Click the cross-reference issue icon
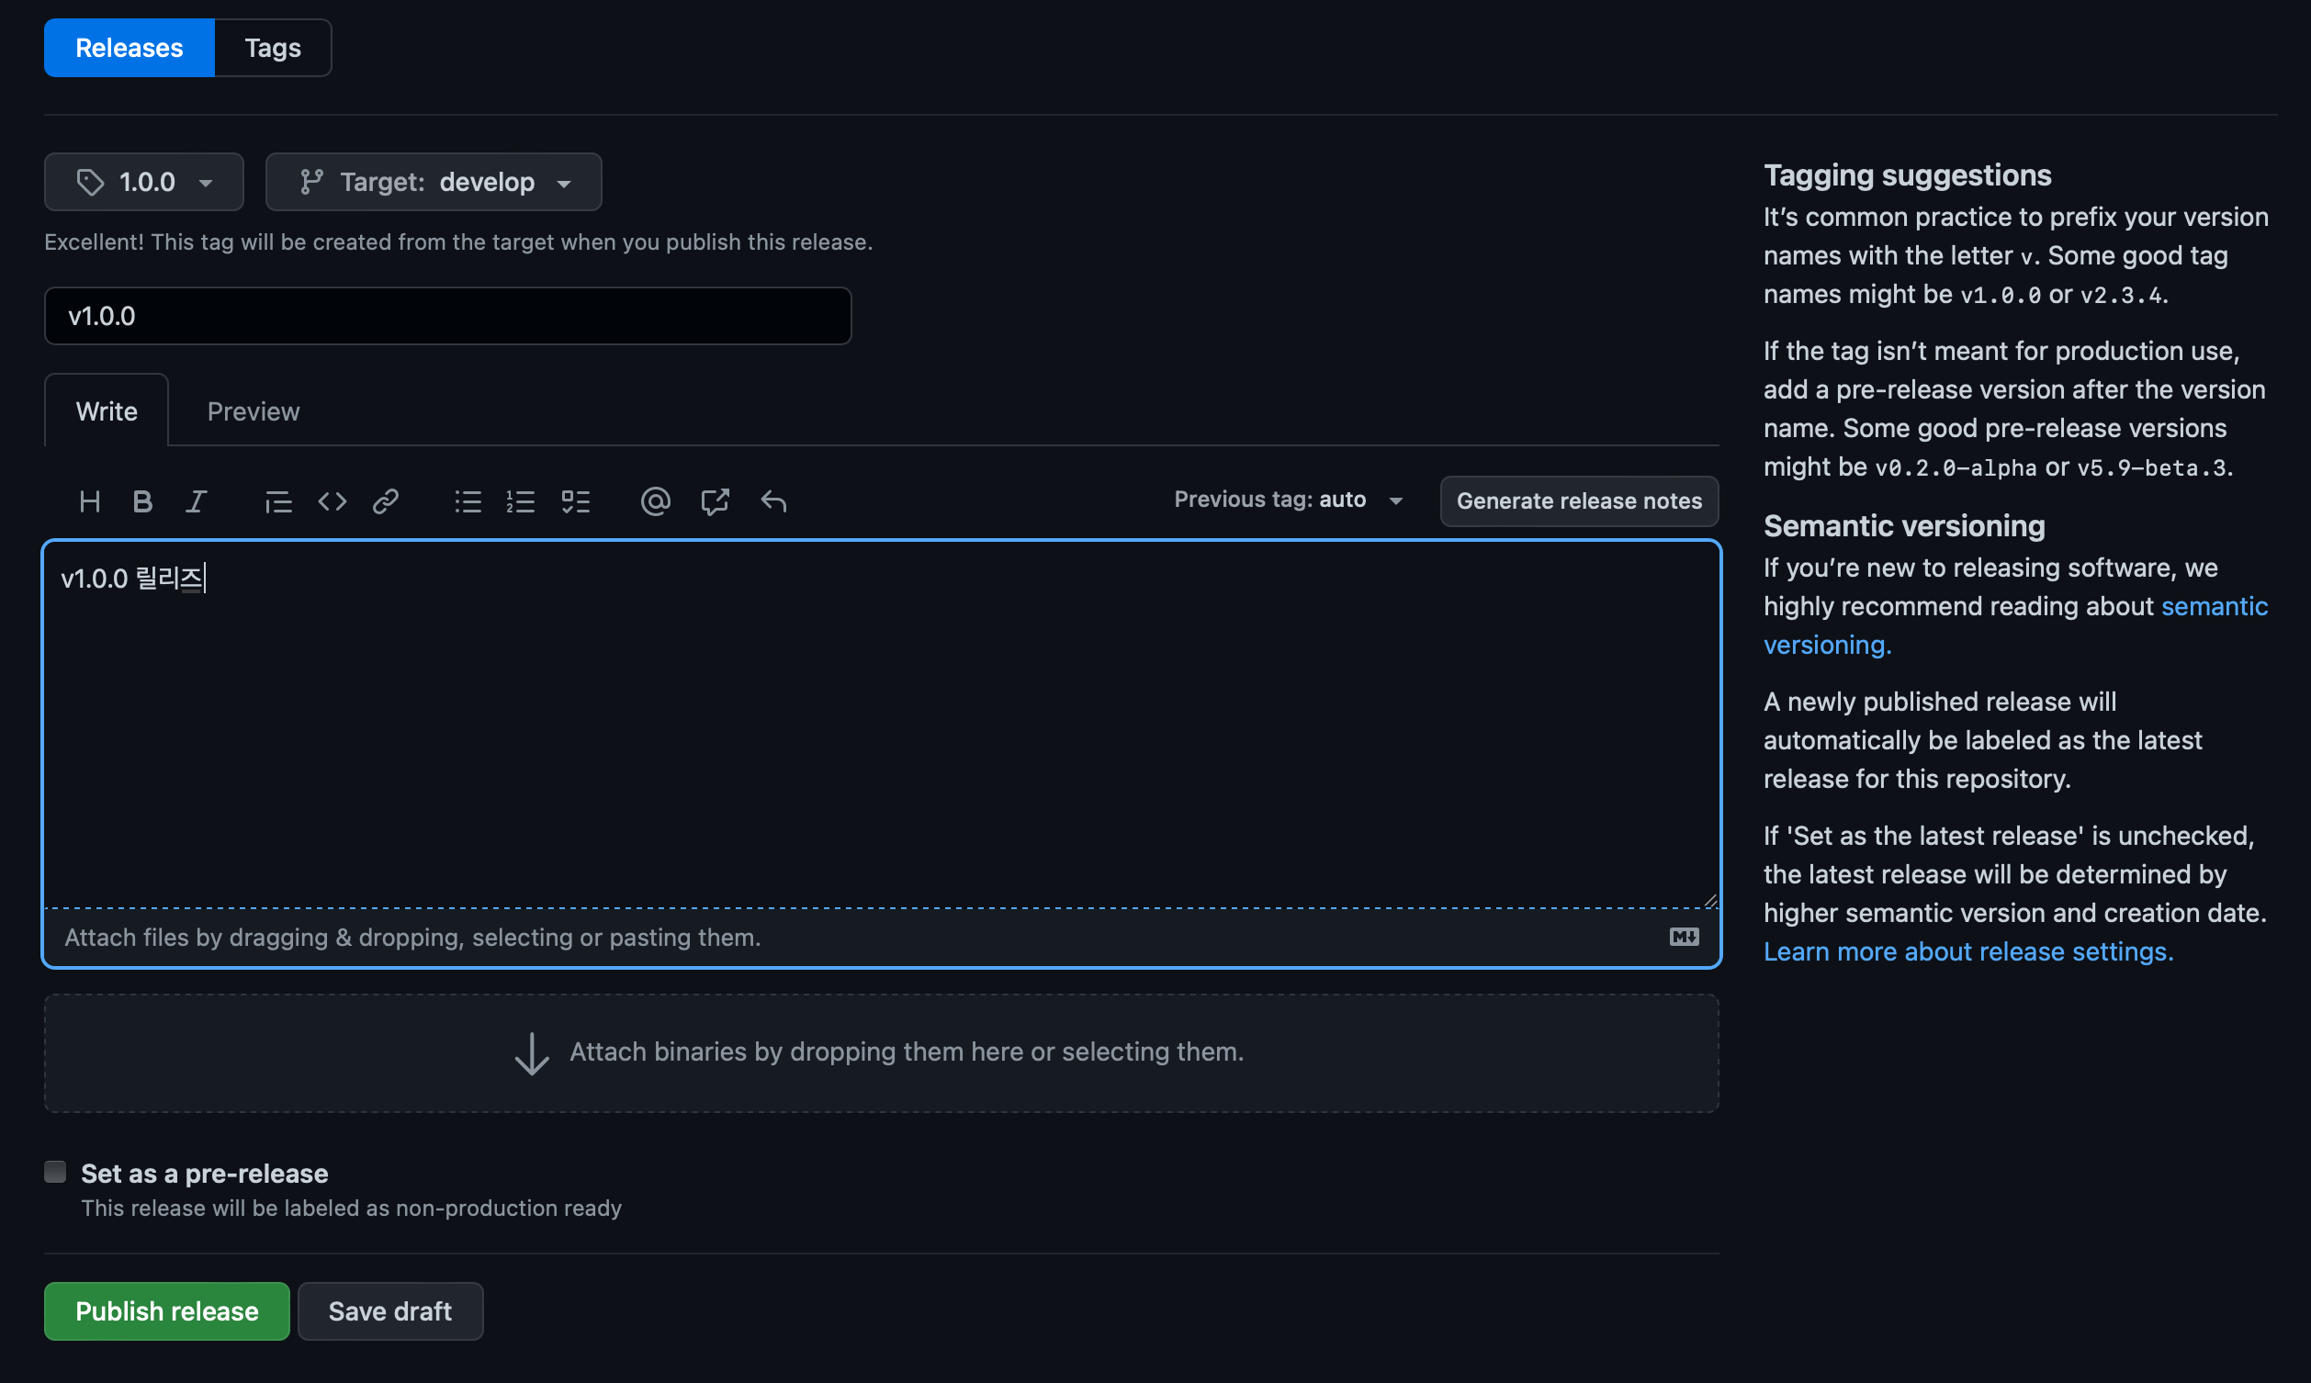The height and width of the screenshot is (1383, 2311). pyautogui.click(x=715, y=502)
